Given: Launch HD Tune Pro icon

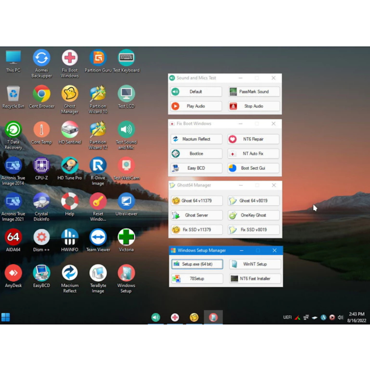Looking at the screenshot, I should pos(70,168).
